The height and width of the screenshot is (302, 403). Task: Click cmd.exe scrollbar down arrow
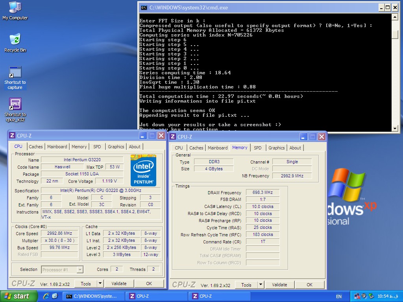[x=395, y=128]
